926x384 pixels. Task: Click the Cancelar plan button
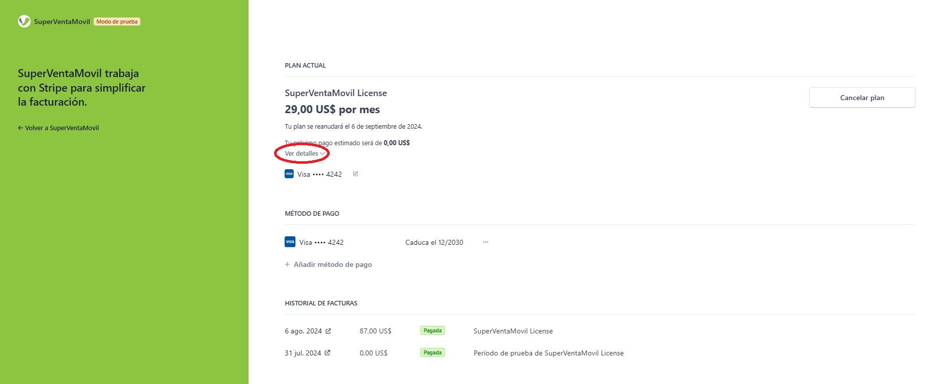pyautogui.click(x=862, y=98)
